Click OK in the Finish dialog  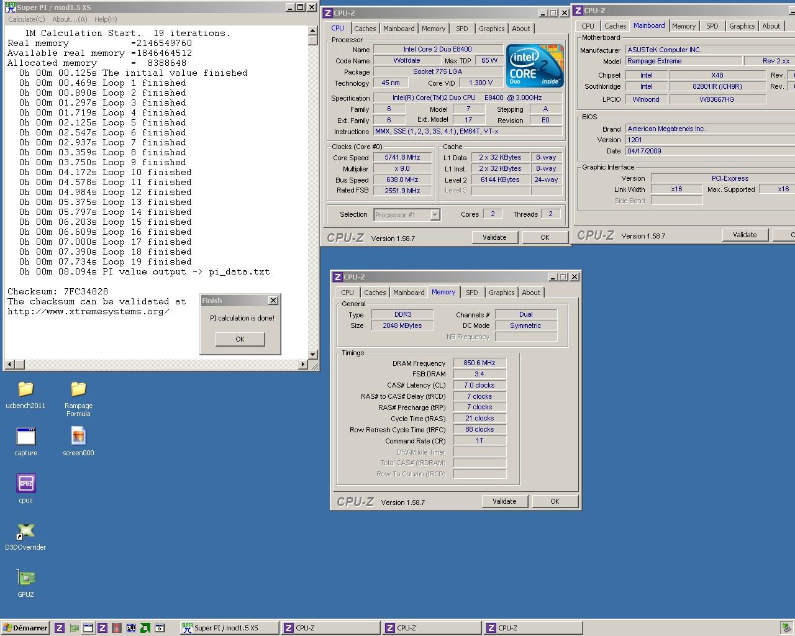(x=240, y=339)
